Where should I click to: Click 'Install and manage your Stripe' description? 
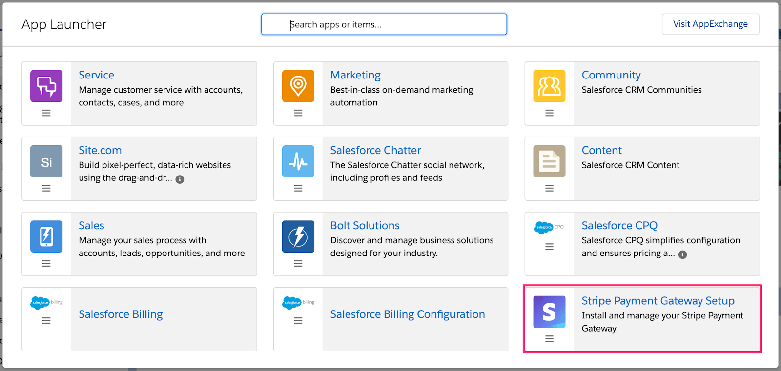point(662,322)
